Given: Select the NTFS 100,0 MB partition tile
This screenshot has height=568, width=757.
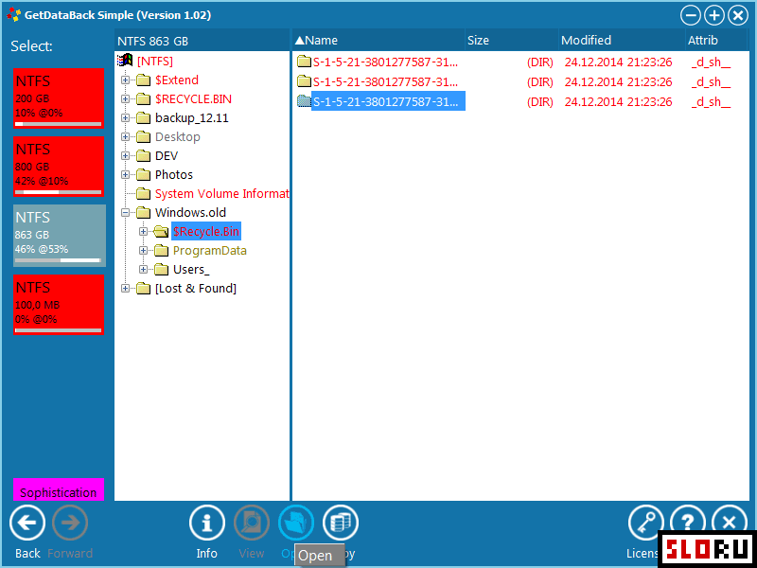Looking at the screenshot, I should (59, 304).
